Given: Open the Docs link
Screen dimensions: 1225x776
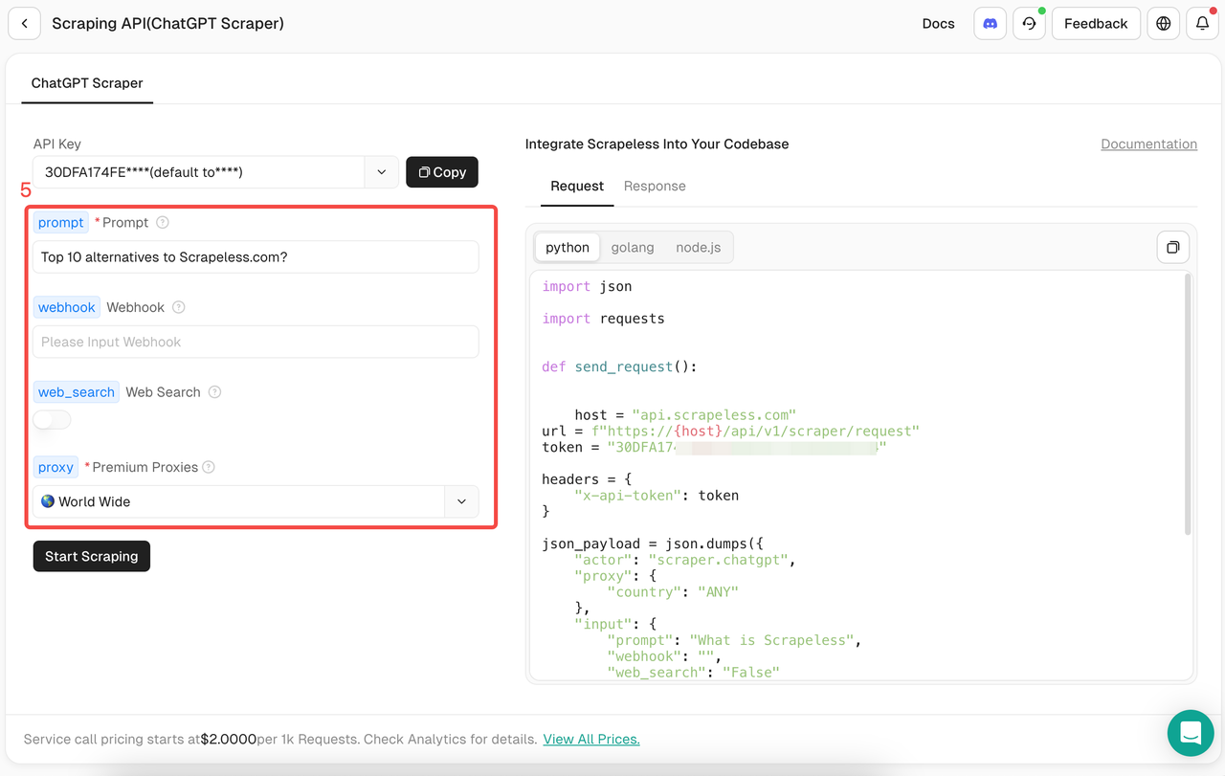Looking at the screenshot, I should (938, 24).
